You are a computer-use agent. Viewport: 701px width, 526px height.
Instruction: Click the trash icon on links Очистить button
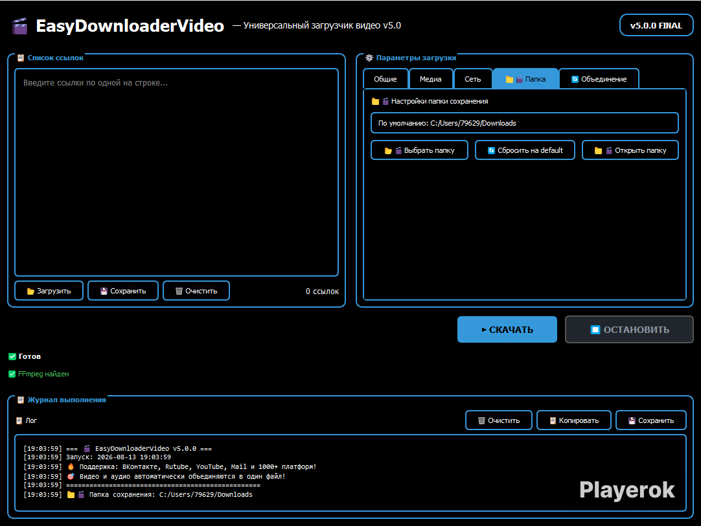tap(179, 292)
